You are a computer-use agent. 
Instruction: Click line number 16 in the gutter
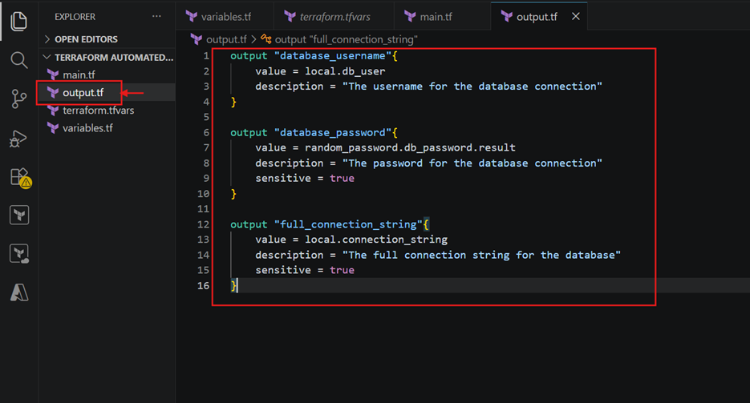click(x=203, y=285)
